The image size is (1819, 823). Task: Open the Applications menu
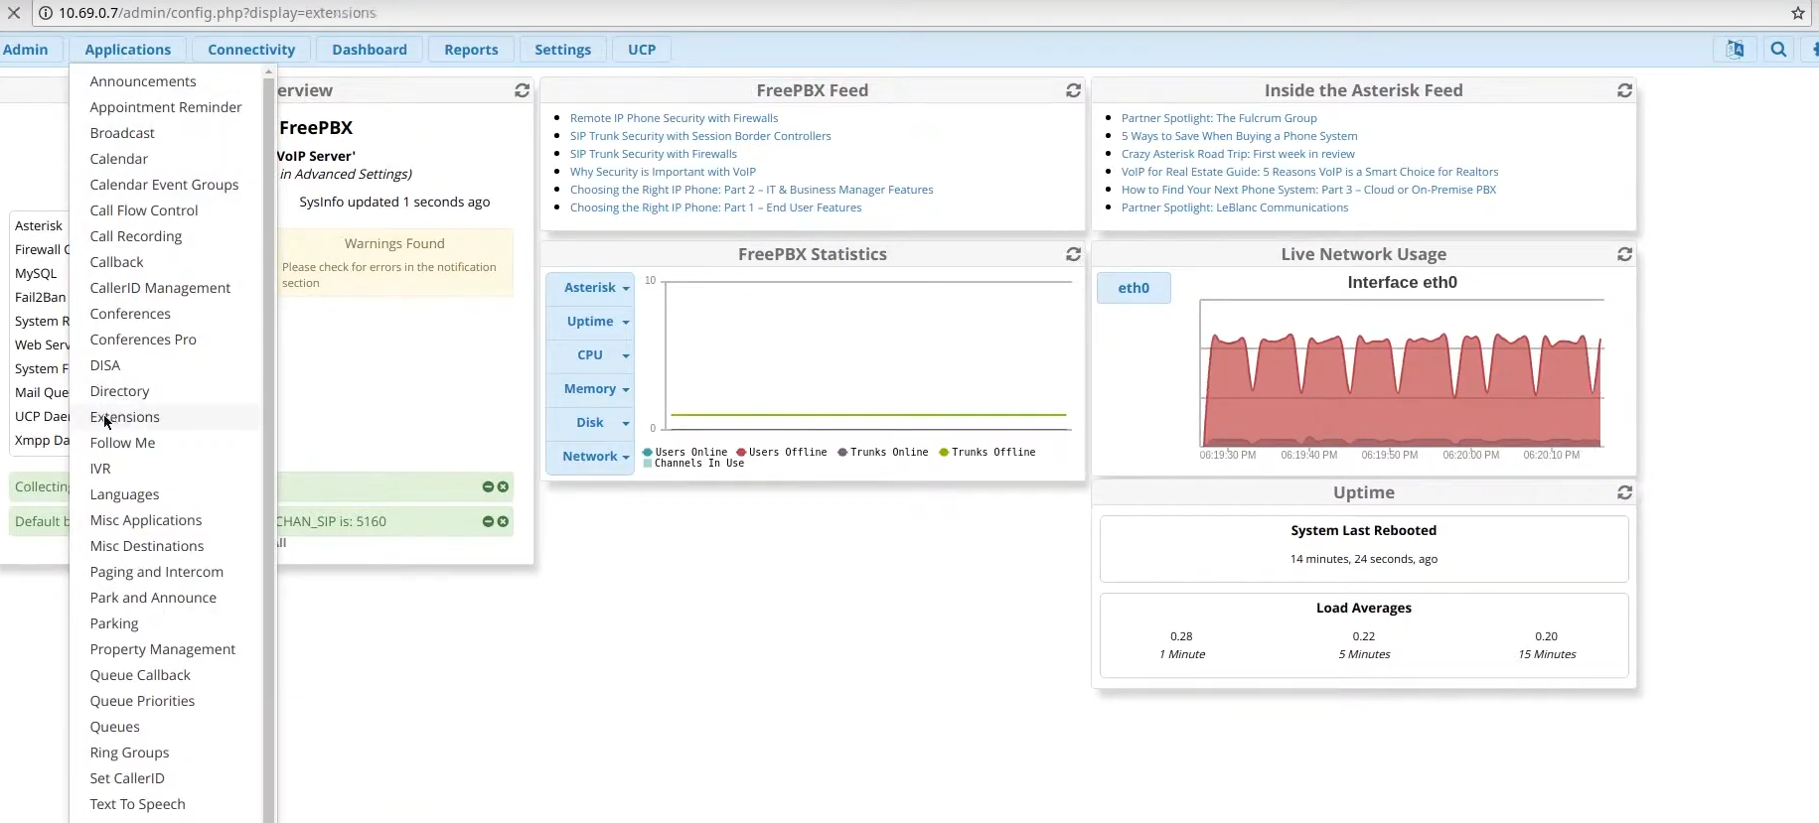pyautogui.click(x=128, y=50)
